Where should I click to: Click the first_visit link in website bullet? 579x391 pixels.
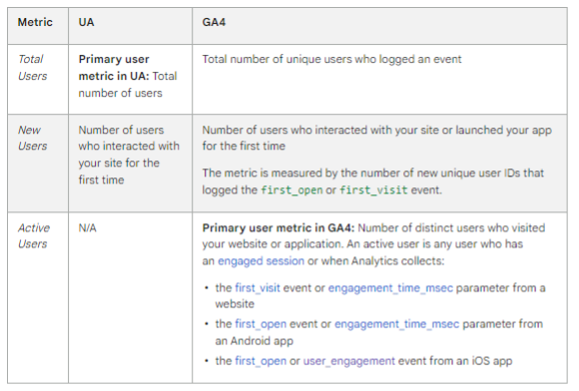(x=258, y=287)
